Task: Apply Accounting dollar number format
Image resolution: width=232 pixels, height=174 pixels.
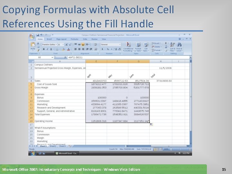Action: point(102,49)
